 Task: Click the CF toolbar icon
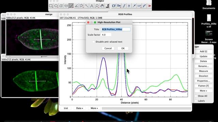[x=114, y=6]
